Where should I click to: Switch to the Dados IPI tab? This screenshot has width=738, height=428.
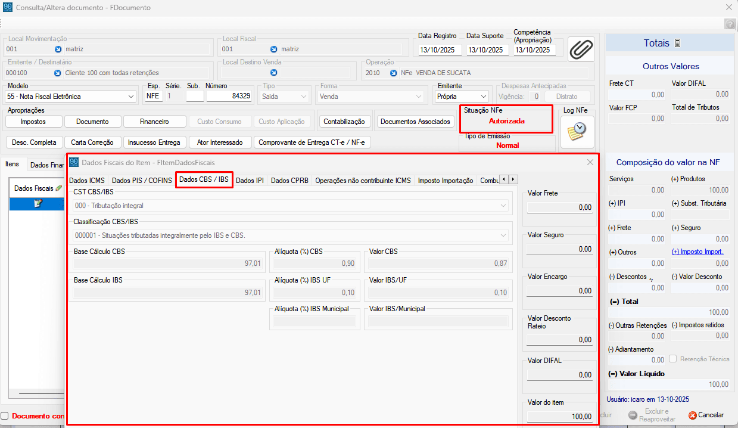coord(250,180)
